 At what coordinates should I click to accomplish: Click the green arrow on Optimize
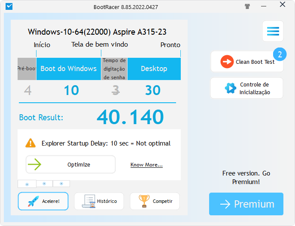tap(34, 164)
